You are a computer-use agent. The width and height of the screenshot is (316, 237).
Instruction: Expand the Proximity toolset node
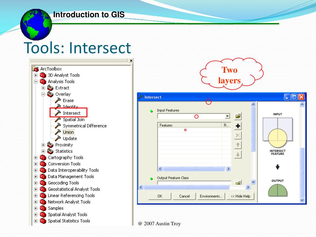coord(43,145)
